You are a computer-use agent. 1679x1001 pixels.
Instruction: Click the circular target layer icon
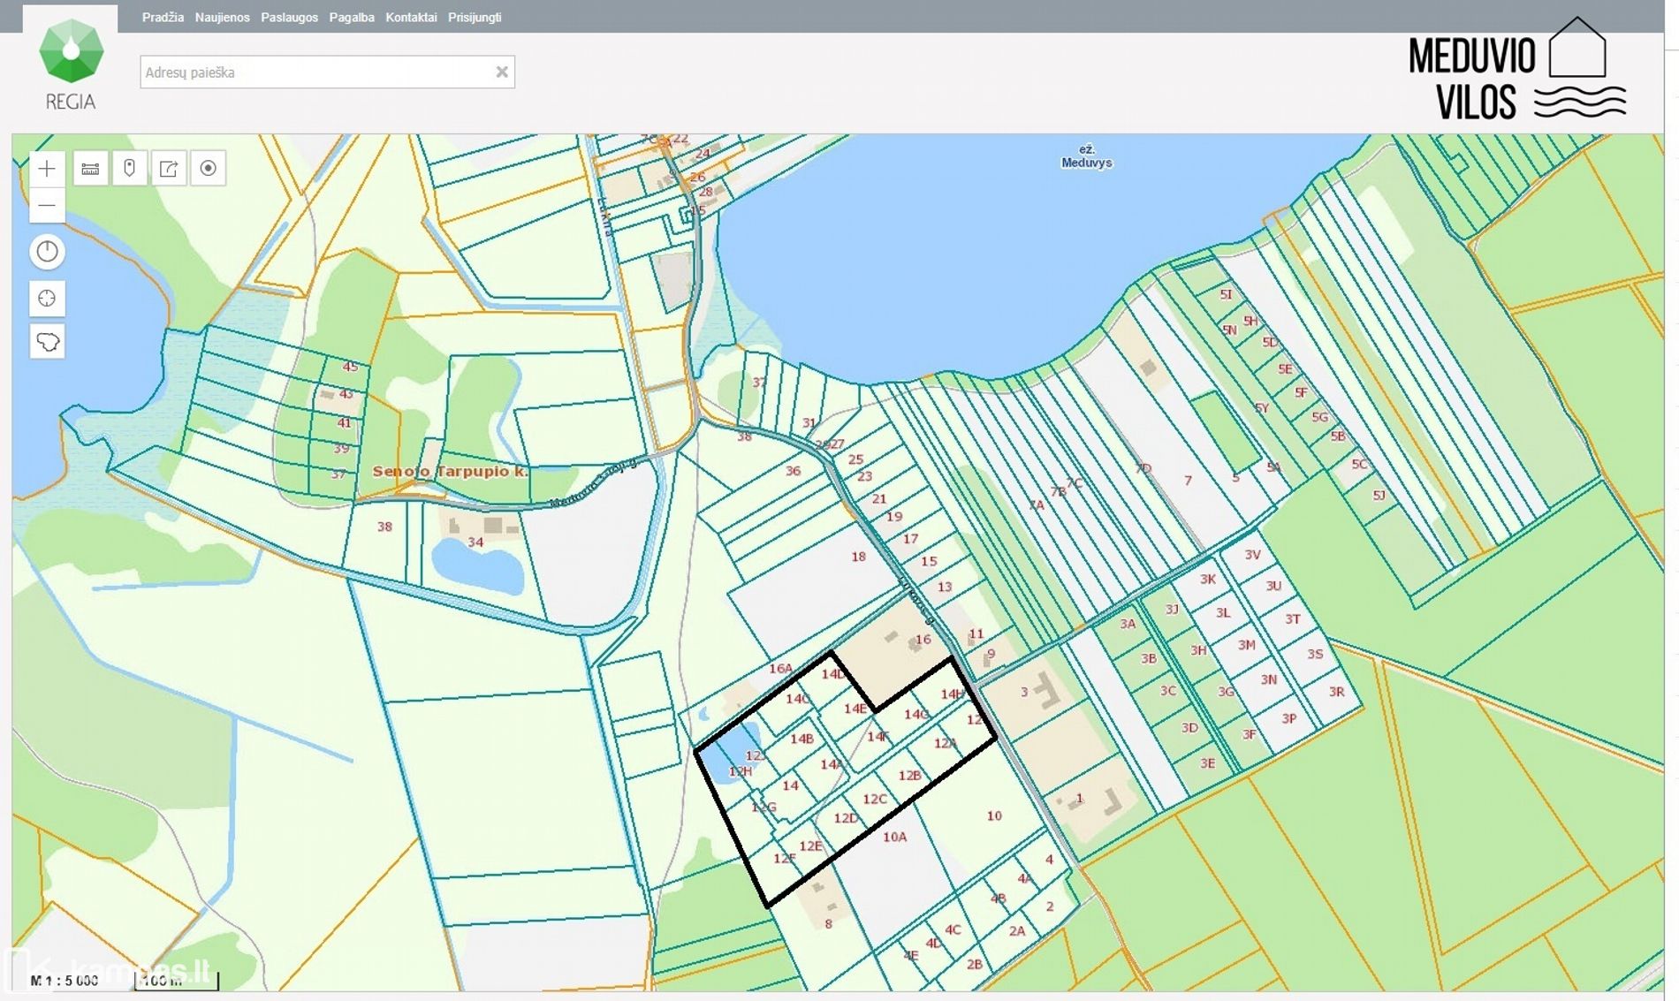point(209,169)
